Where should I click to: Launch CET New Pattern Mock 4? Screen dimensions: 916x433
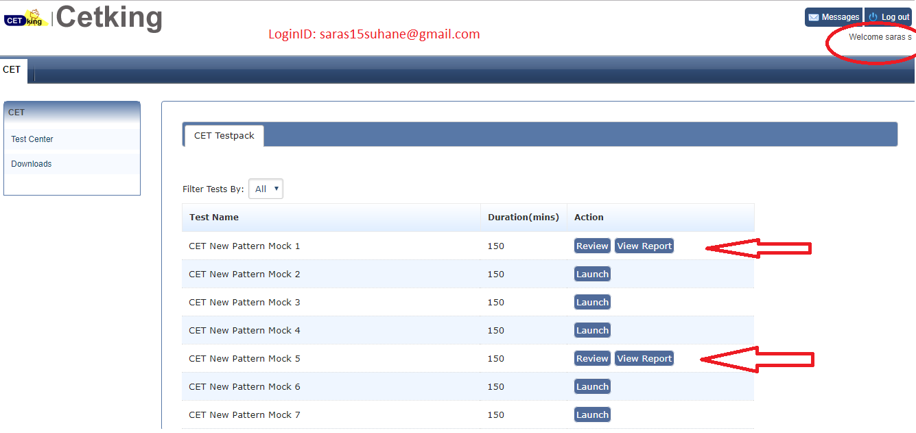592,331
